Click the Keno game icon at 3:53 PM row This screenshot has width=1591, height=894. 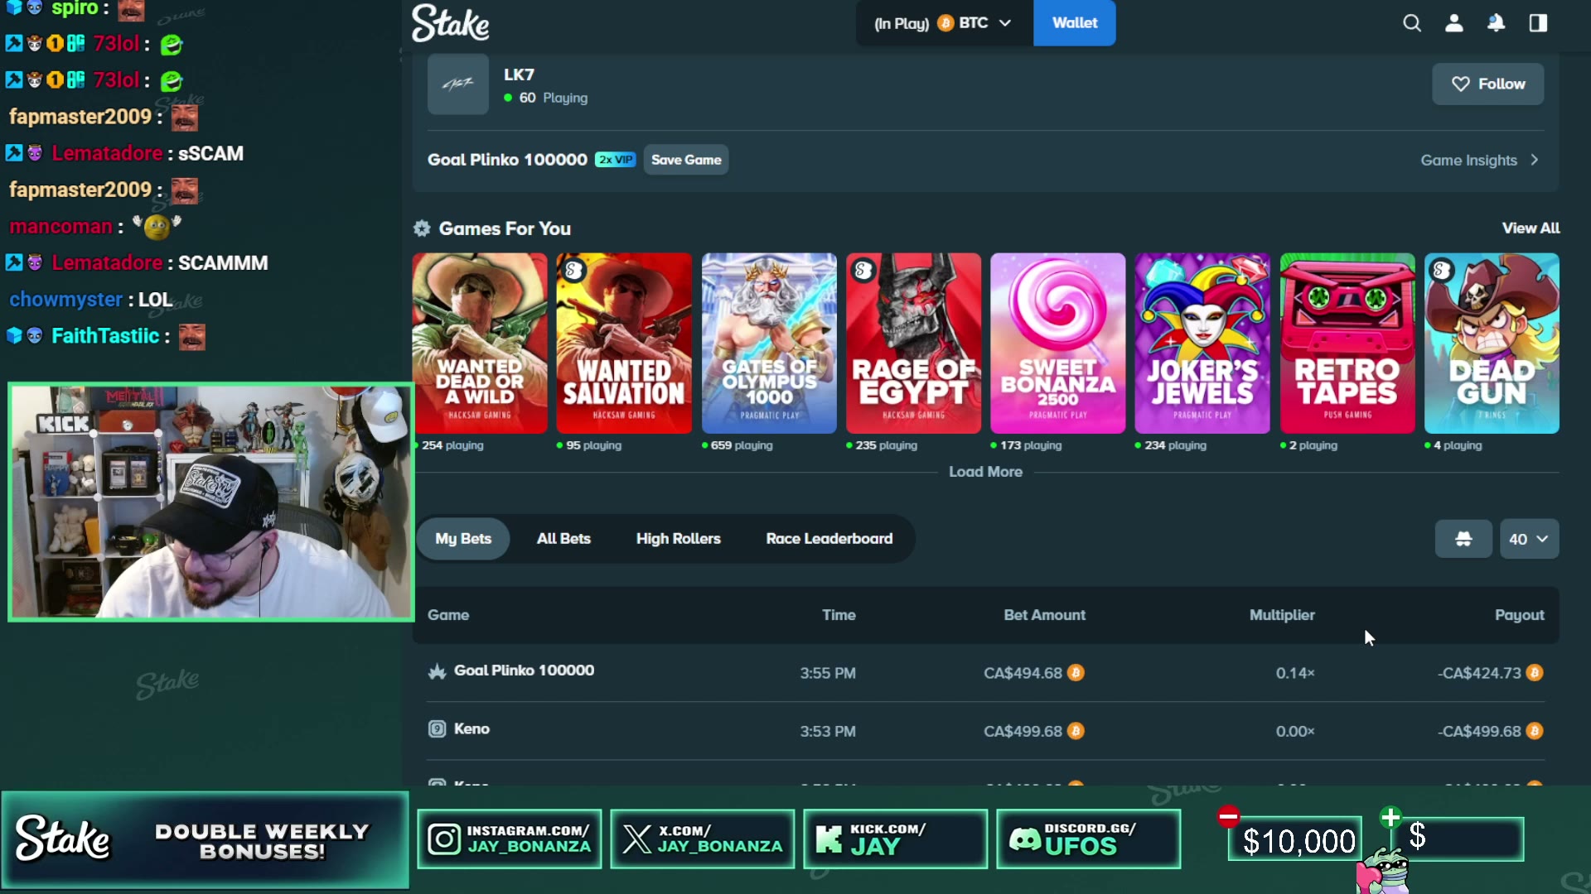click(x=437, y=729)
